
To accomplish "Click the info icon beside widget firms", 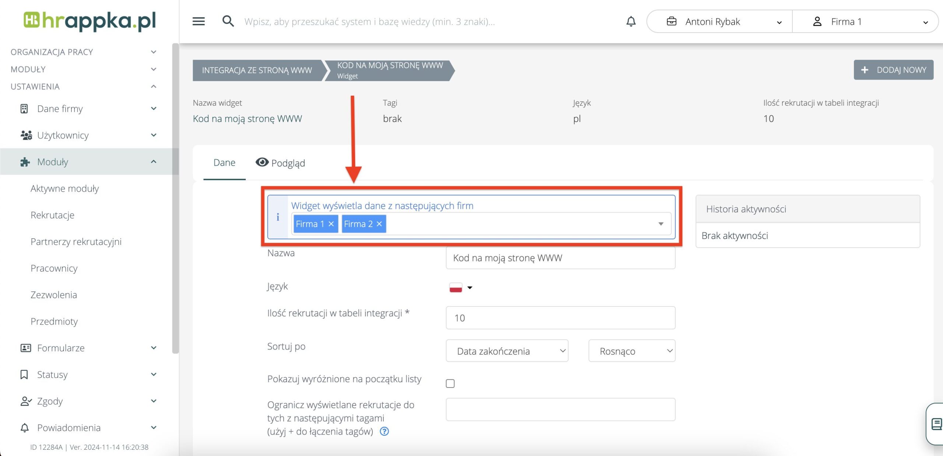I will coord(278,217).
